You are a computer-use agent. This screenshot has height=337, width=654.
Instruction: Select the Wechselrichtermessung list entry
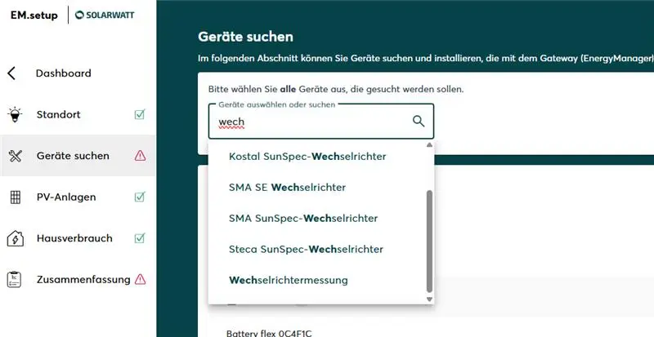(288, 280)
